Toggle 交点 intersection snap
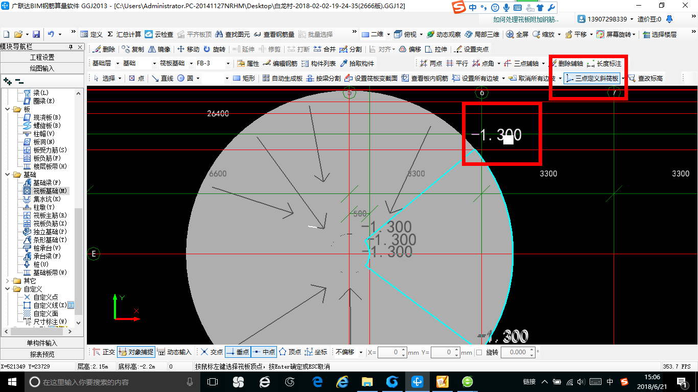Image resolution: width=698 pixels, height=392 pixels. [x=212, y=352]
